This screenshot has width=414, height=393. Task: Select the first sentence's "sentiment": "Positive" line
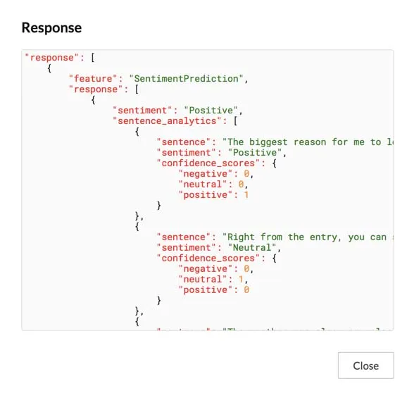pos(221,153)
